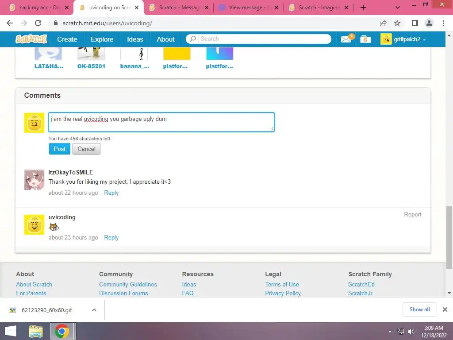Viewport: 453px width, 340px height.
Task: Reply to ItzOkayToSMILE's comment
Action: tap(111, 193)
